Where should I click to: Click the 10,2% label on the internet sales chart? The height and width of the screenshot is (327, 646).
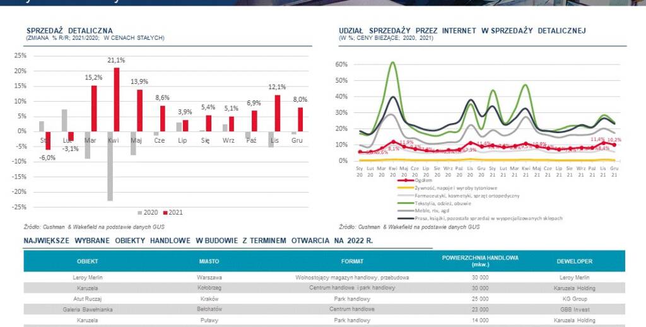(x=614, y=140)
